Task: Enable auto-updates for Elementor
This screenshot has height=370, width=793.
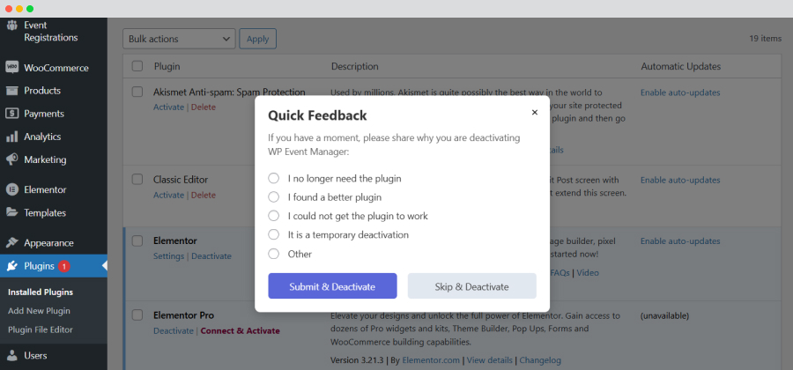Action: (x=680, y=241)
